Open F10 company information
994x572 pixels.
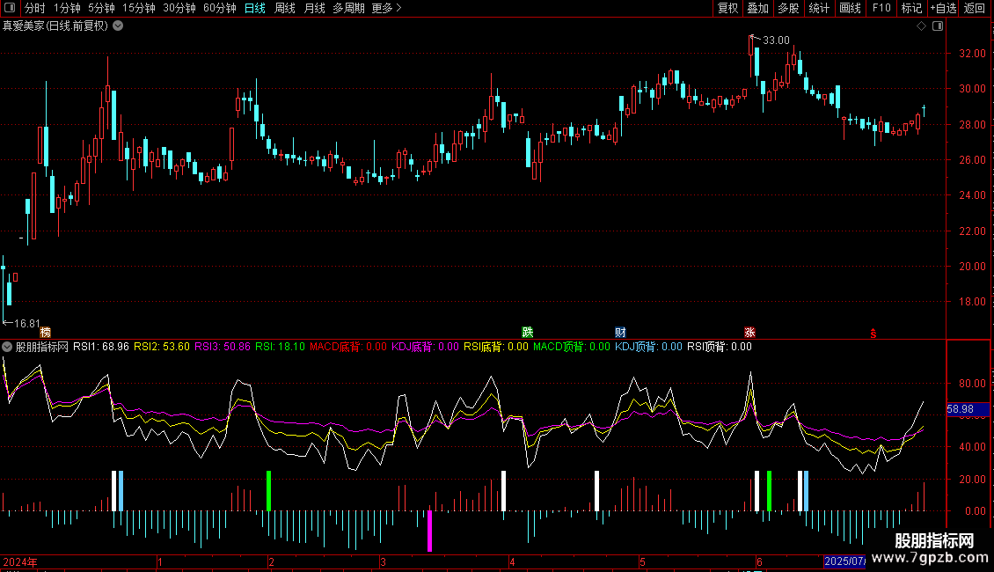(x=881, y=8)
